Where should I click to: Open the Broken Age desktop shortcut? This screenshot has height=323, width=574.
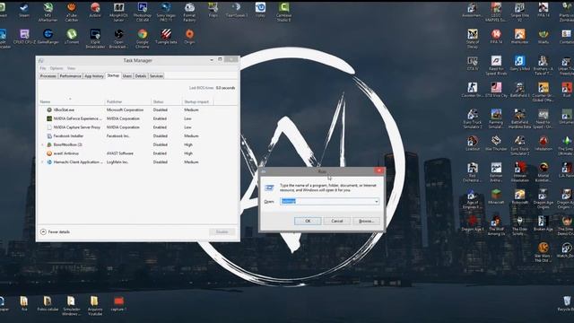(x=544, y=223)
